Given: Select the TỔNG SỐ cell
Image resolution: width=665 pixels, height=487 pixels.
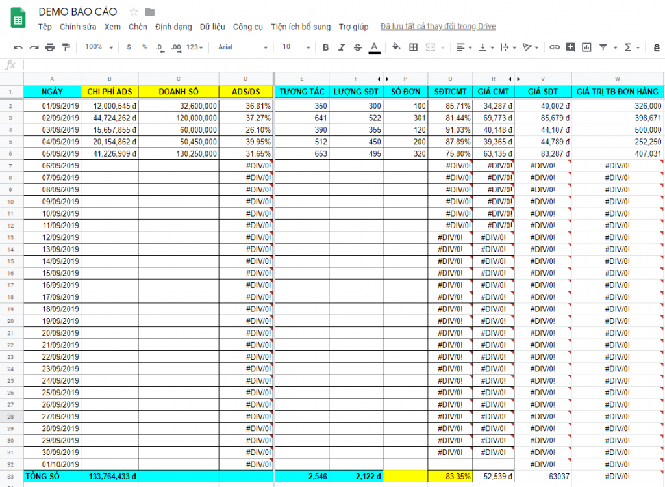Looking at the screenshot, I should [x=52, y=477].
